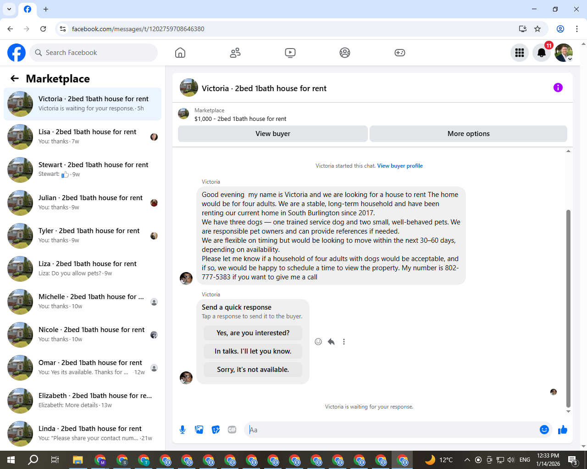Open File Explorer from the taskbar
This screenshot has height=469, width=587.
pos(78,460)
